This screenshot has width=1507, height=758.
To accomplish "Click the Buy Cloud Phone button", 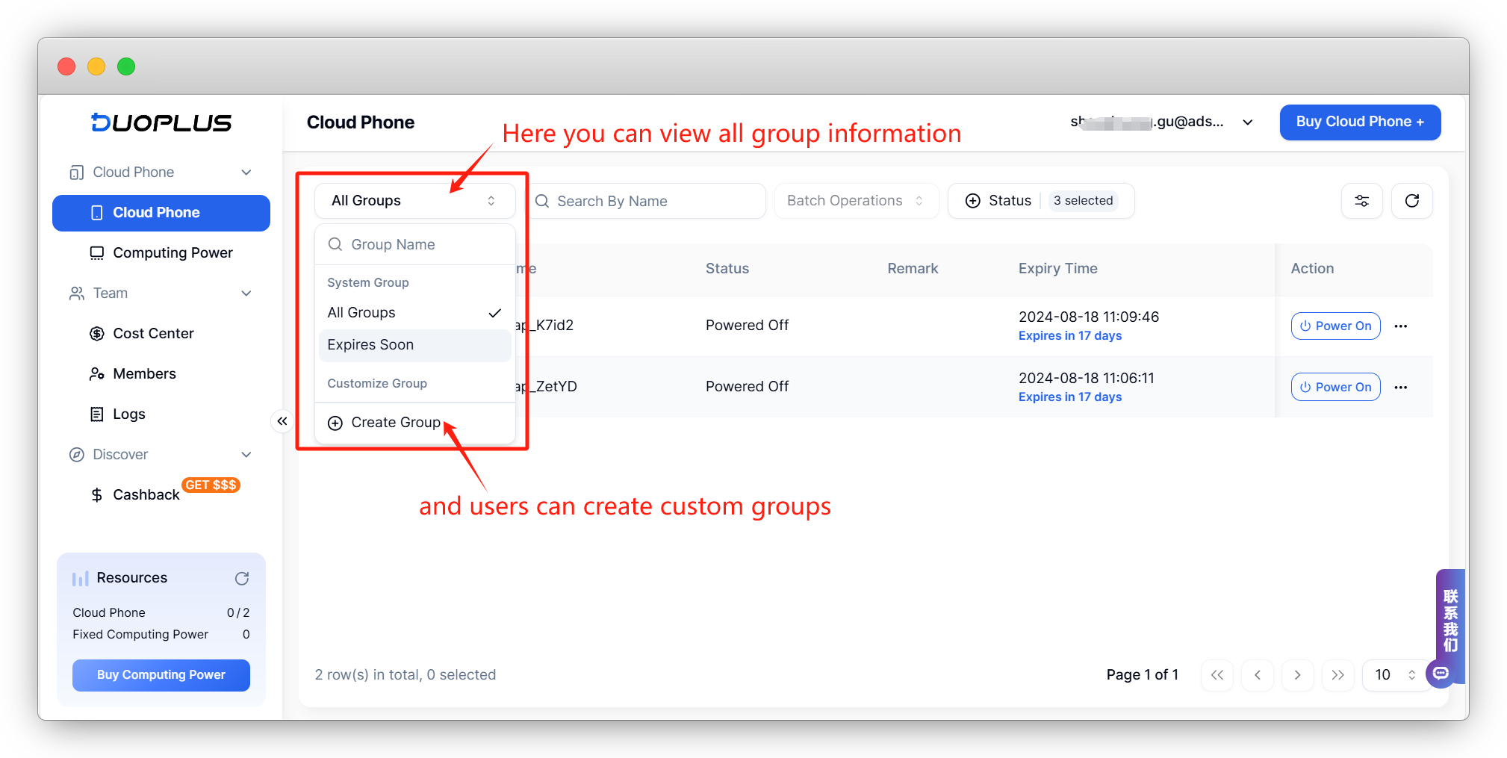I will [1359, 122].
